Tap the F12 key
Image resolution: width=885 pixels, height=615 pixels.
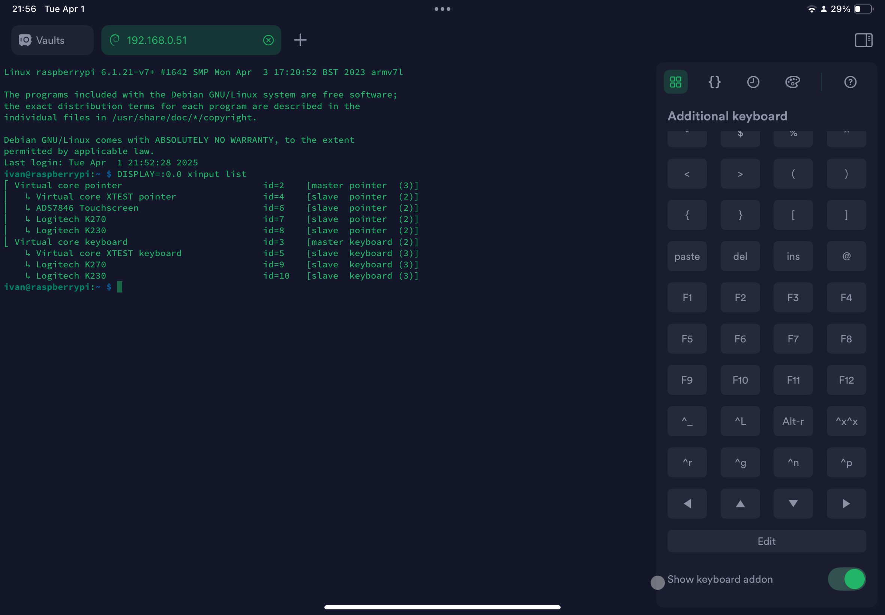click(x=846, y=380)
